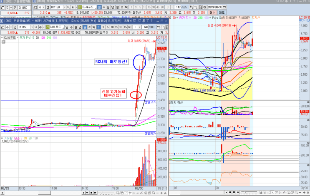Open chart list icon below CJ씨푸드 legend
310x196 pixels.
[3, 42]
